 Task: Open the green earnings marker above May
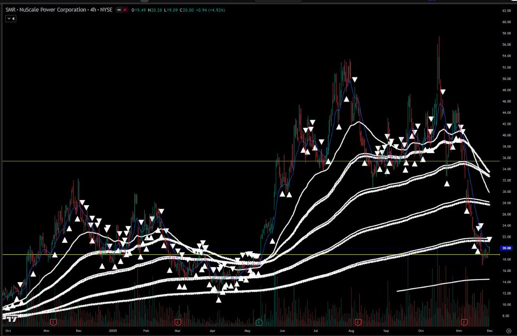[258, 321]
